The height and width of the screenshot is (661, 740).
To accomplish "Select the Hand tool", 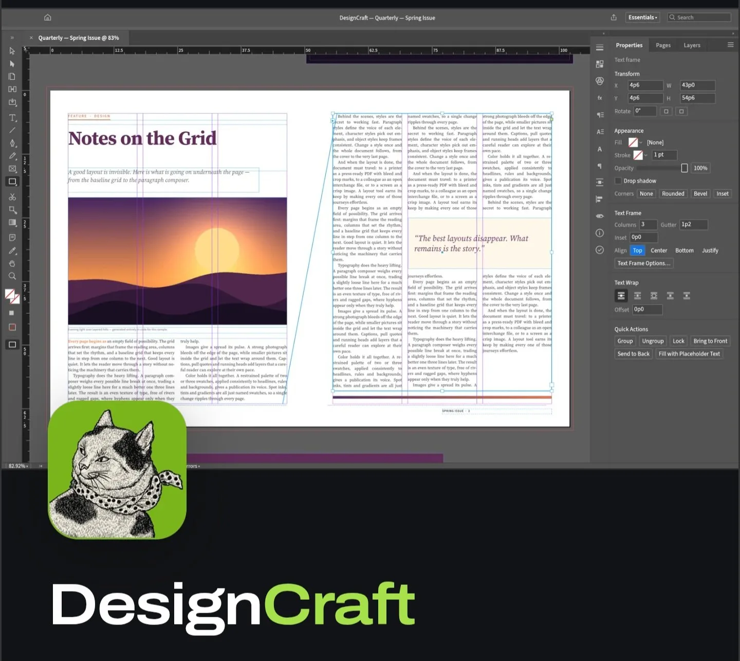I will pyautogui.click(x=12, y=263).
